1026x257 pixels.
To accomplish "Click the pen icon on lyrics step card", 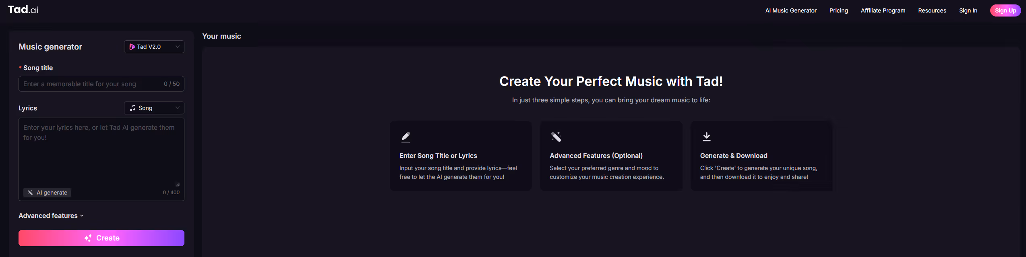I will point(406,137).
